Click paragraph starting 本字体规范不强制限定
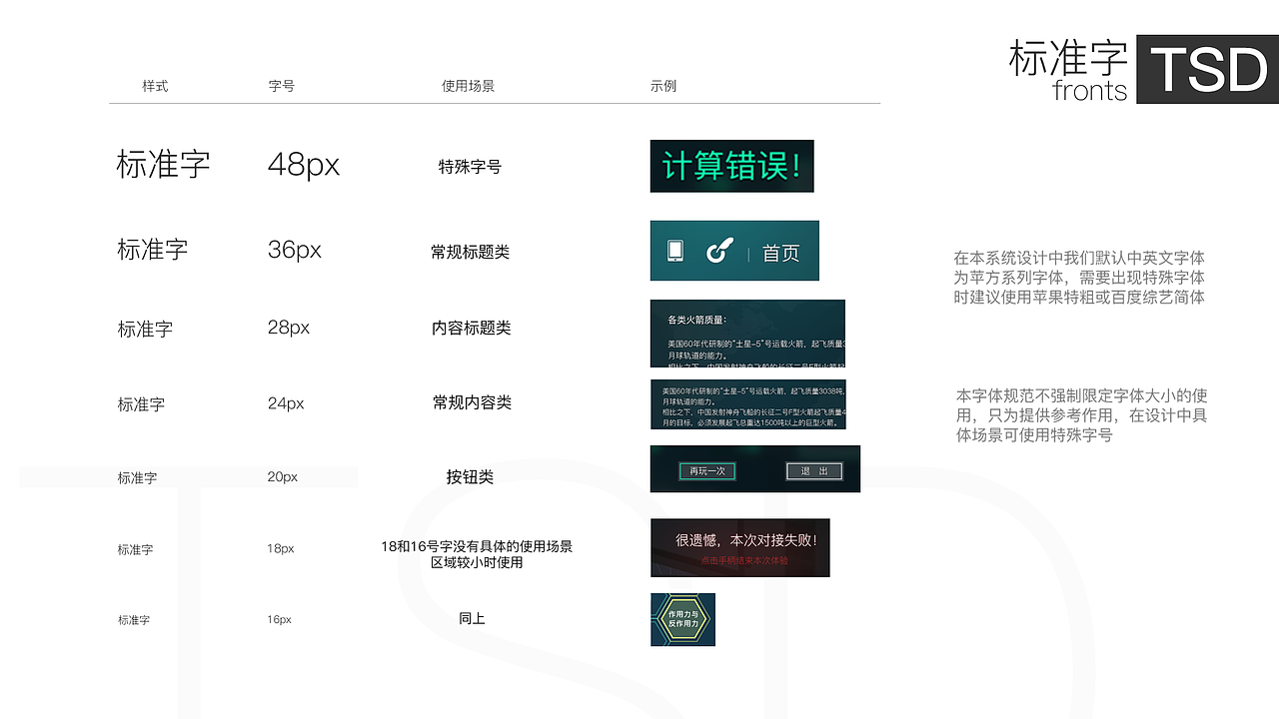 pyautogui.click(x=1082, y=415)
